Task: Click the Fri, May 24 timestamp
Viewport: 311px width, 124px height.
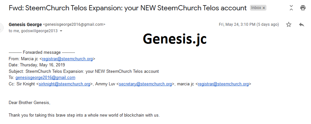Action: point(249,24)
